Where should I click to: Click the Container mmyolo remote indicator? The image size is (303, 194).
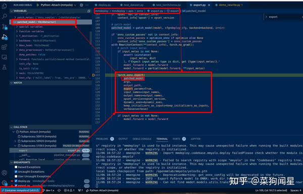click(x=21, y=190)
